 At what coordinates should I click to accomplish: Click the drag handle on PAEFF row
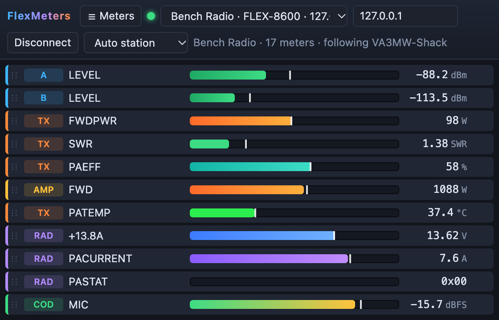[x=14, y=167]
